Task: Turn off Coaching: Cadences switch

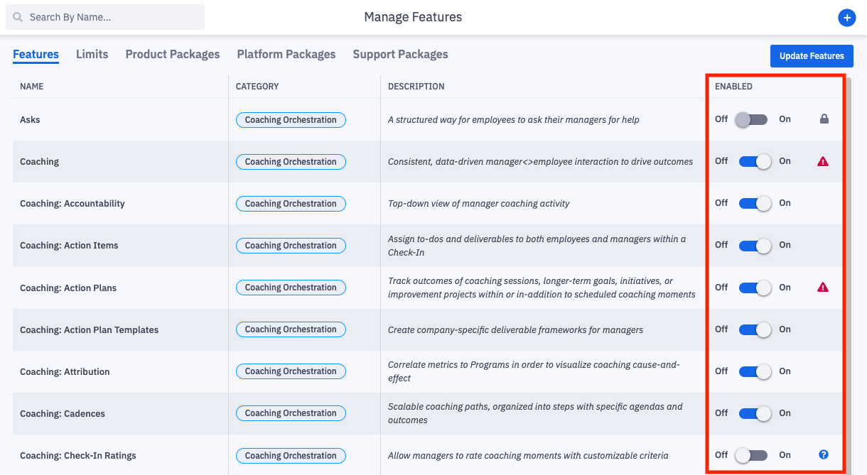Action: 755,413
